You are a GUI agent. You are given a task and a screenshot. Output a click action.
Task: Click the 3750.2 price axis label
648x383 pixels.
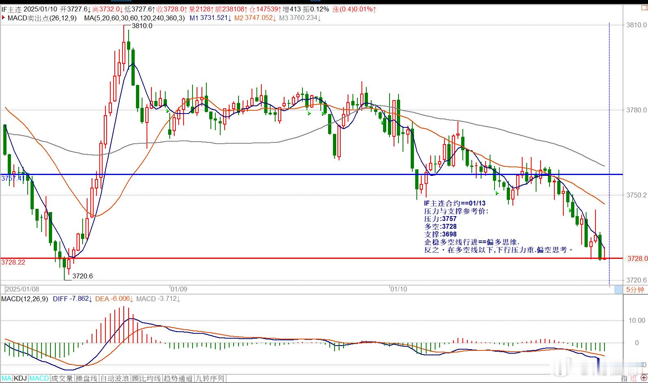(x=637, y=195)
